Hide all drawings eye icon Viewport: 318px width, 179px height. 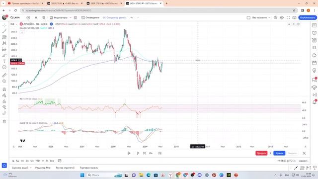[4, 107]
